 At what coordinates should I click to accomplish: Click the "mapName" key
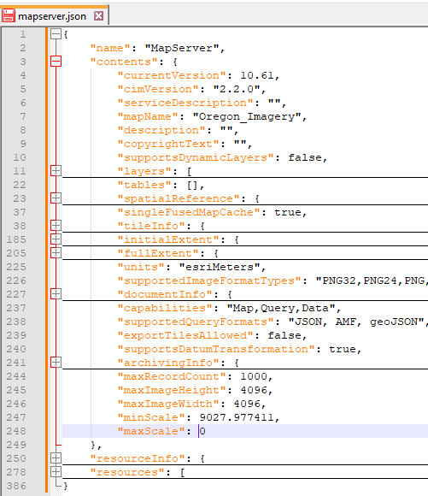click(x=148, y=116)
